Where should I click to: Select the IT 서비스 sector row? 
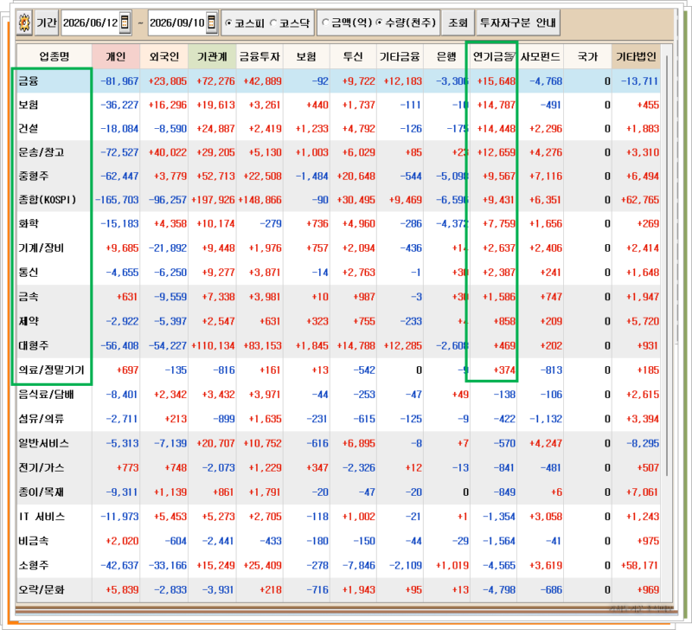338,517
